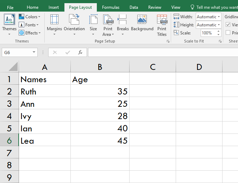Select row 6 header
This screenshot has width=238, height=183.
(x=9, y=140)
